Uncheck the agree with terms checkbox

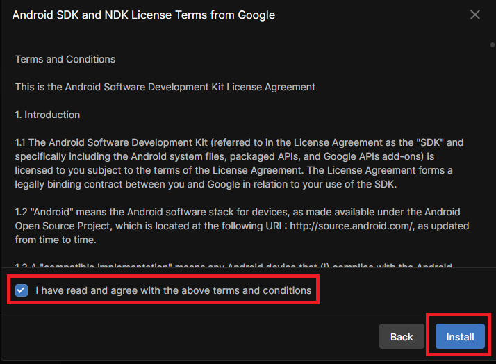pos(22,290)
